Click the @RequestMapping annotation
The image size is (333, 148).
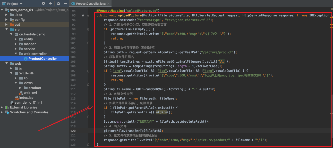[x=110, y=11]
